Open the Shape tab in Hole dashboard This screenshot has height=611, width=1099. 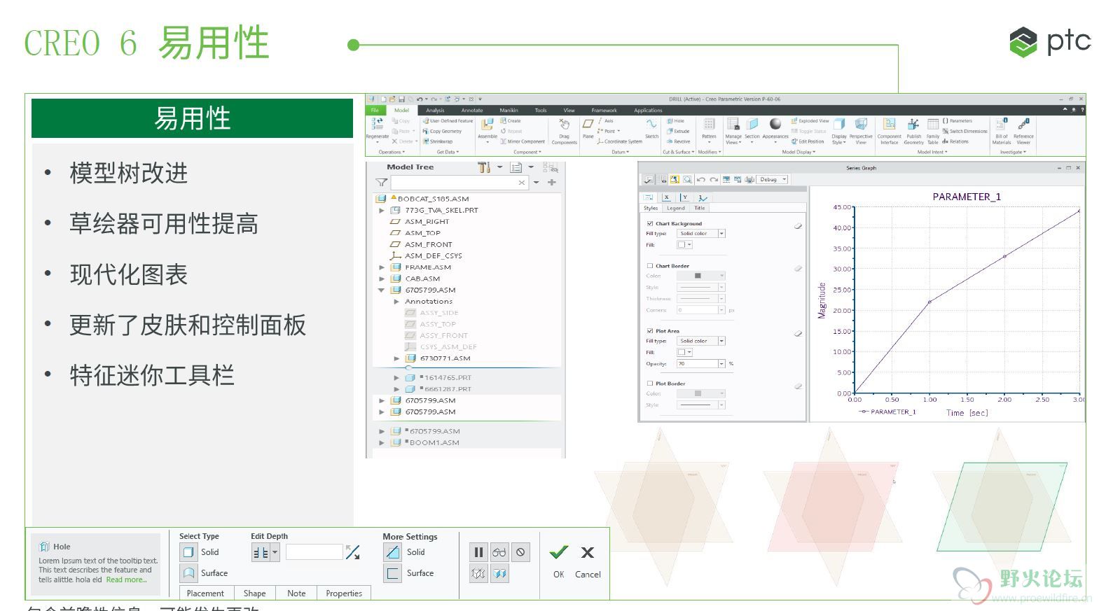[x=254, y=593]
